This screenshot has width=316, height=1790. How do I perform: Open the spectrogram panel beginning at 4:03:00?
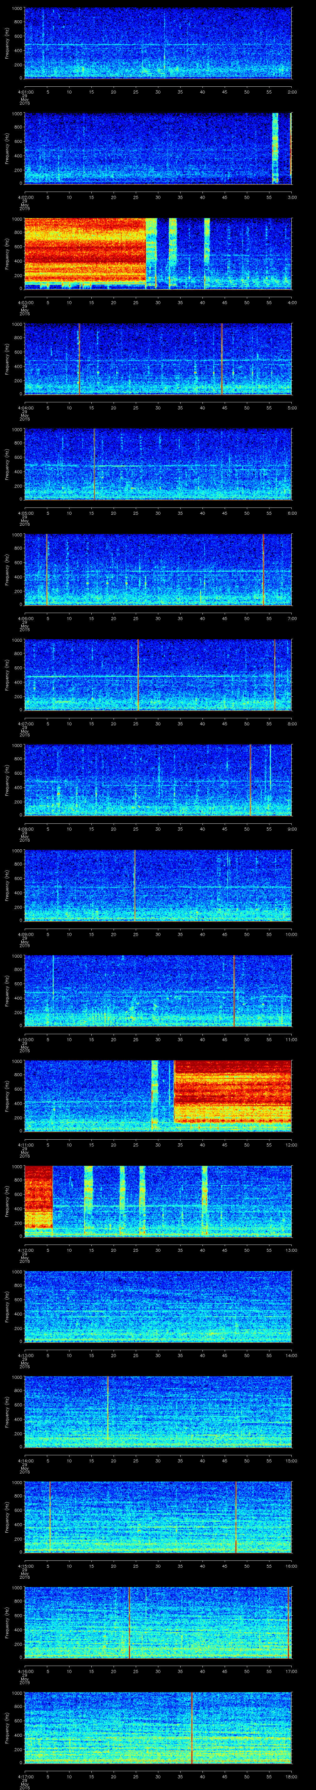[x=158, y=253]
